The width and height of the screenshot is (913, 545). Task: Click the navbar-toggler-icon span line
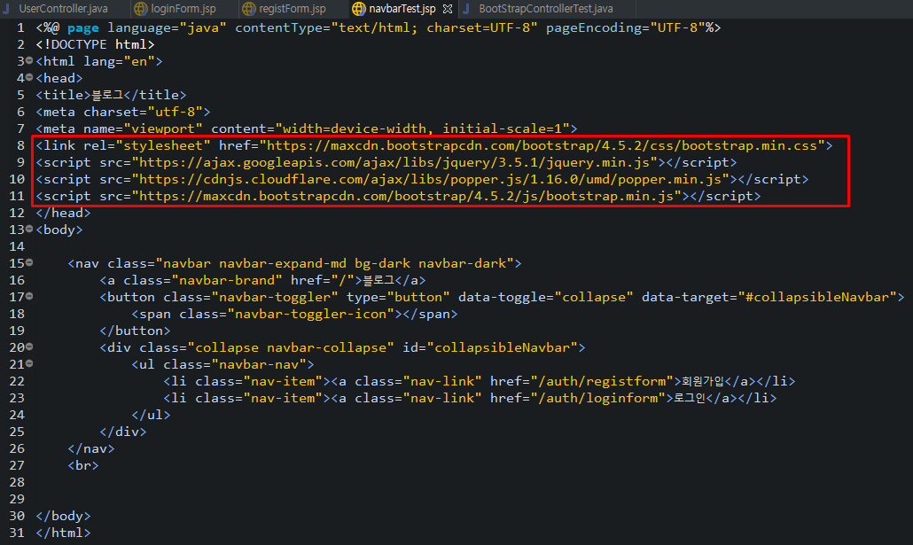294,315
